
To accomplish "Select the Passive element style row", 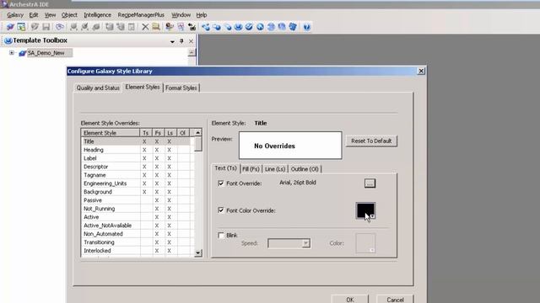I will point(135,200).
